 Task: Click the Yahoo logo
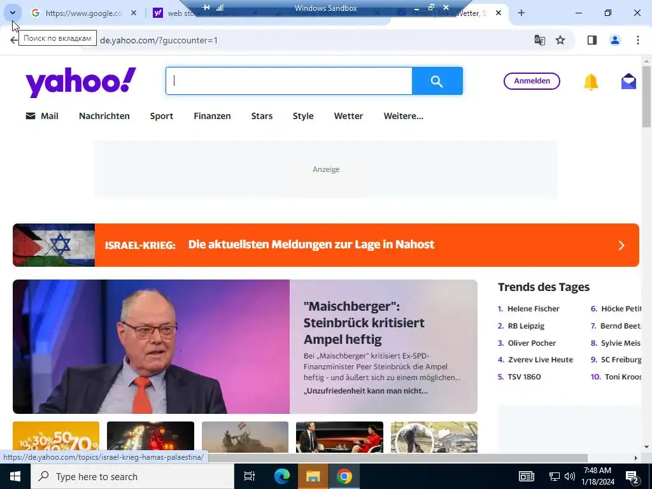81,82
